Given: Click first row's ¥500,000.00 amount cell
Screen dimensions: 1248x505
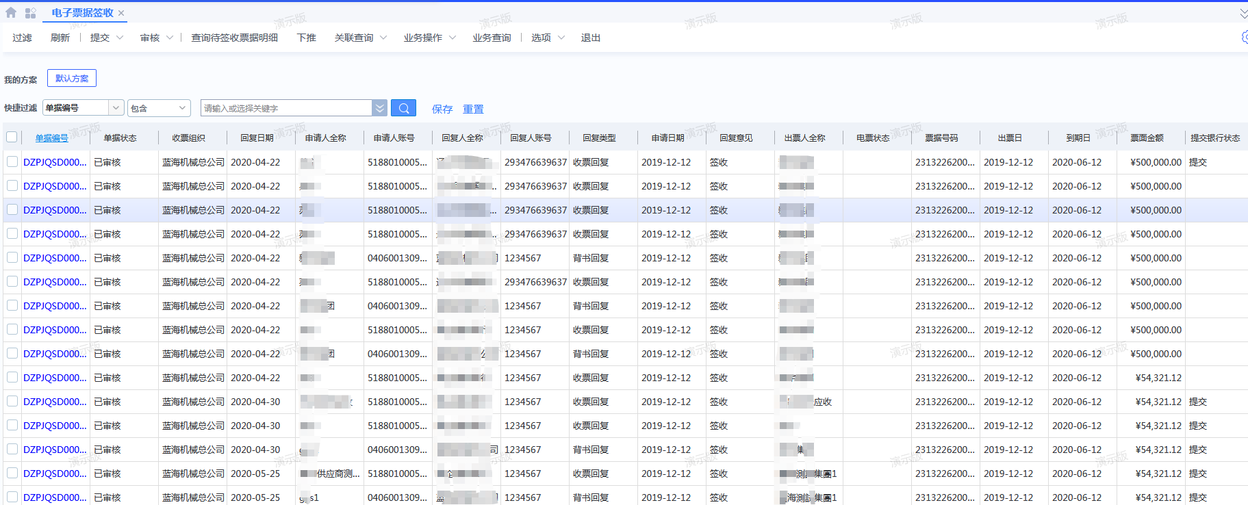Looking at the screenshot, I should pyautogui.click(x=1156, y=162).
